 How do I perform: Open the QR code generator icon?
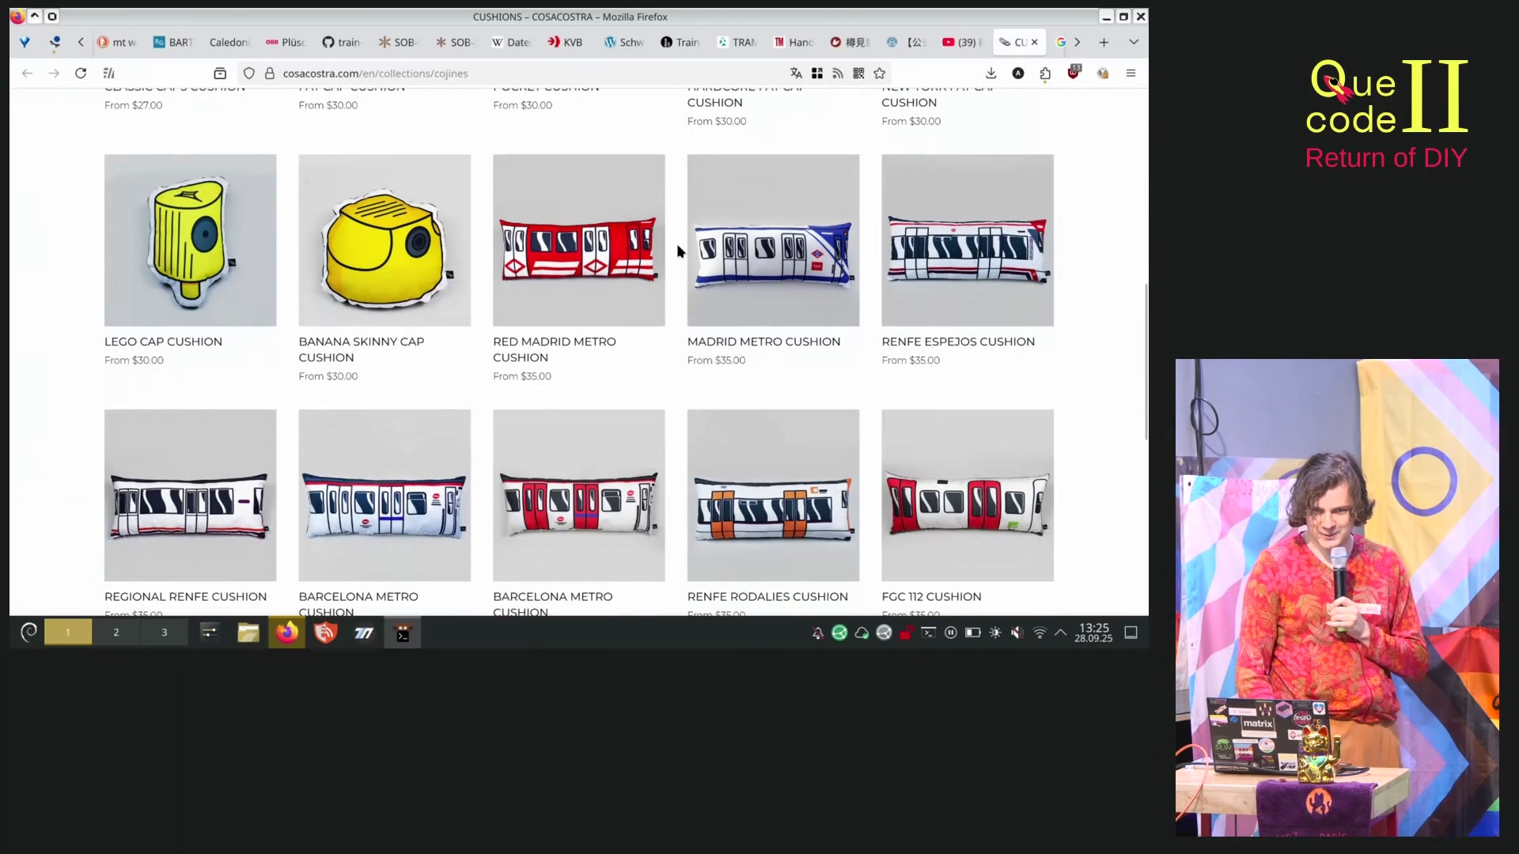(x=858, y=74)
